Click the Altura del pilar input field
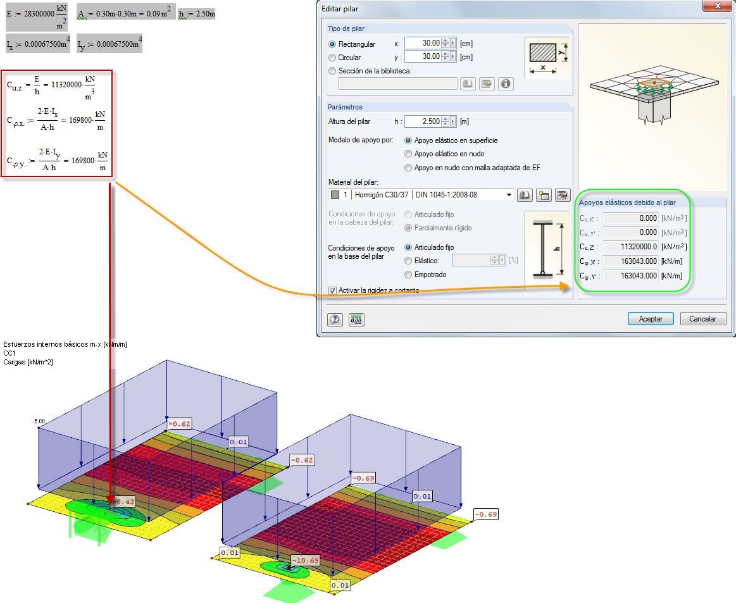This screenshot has height=603, width=736. tap(423, 121)
